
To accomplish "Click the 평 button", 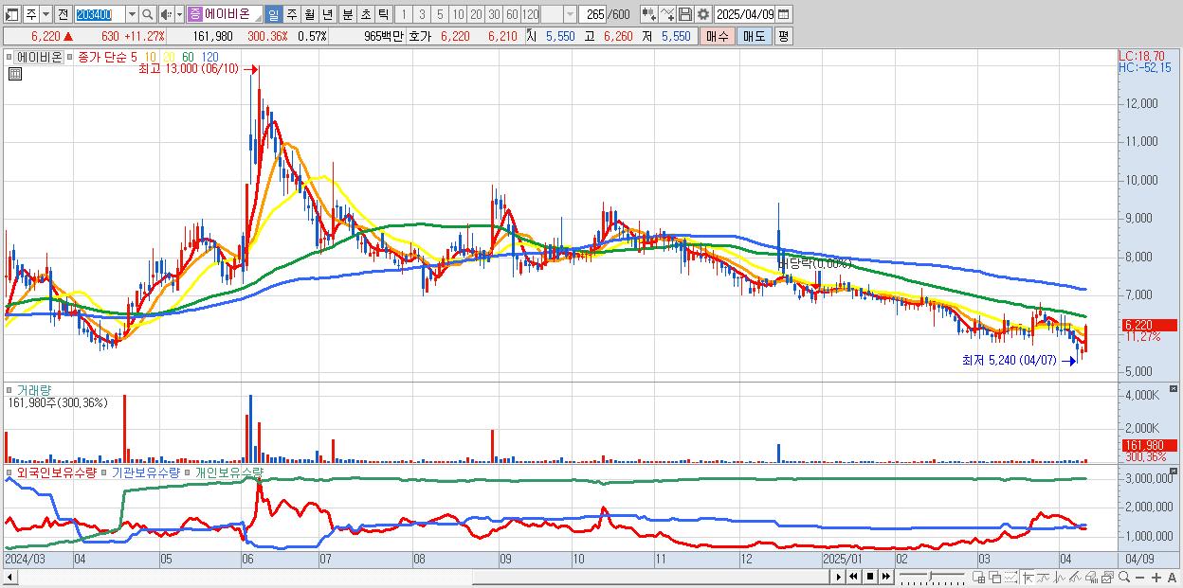I will [783, 36].
